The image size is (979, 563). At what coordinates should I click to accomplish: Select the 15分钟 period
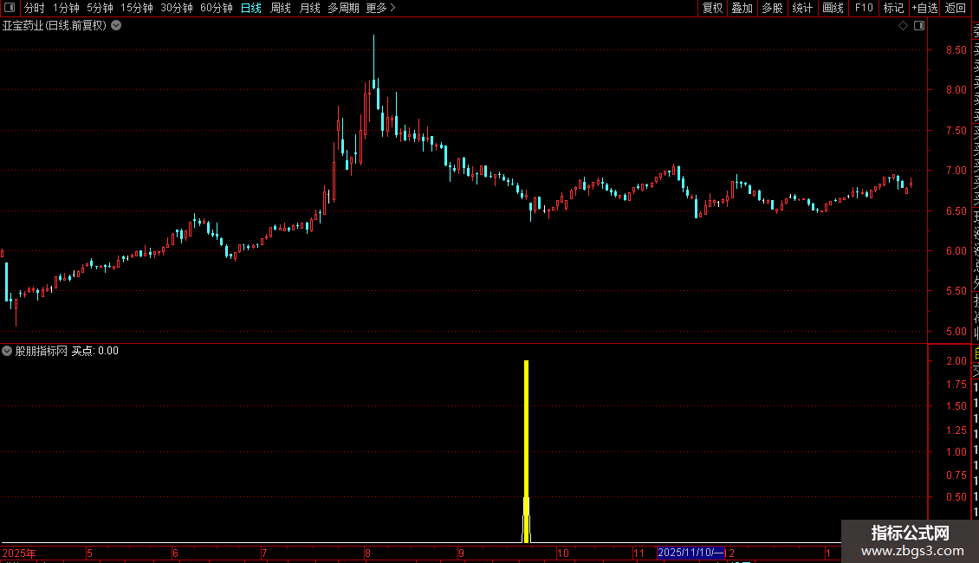137,8
